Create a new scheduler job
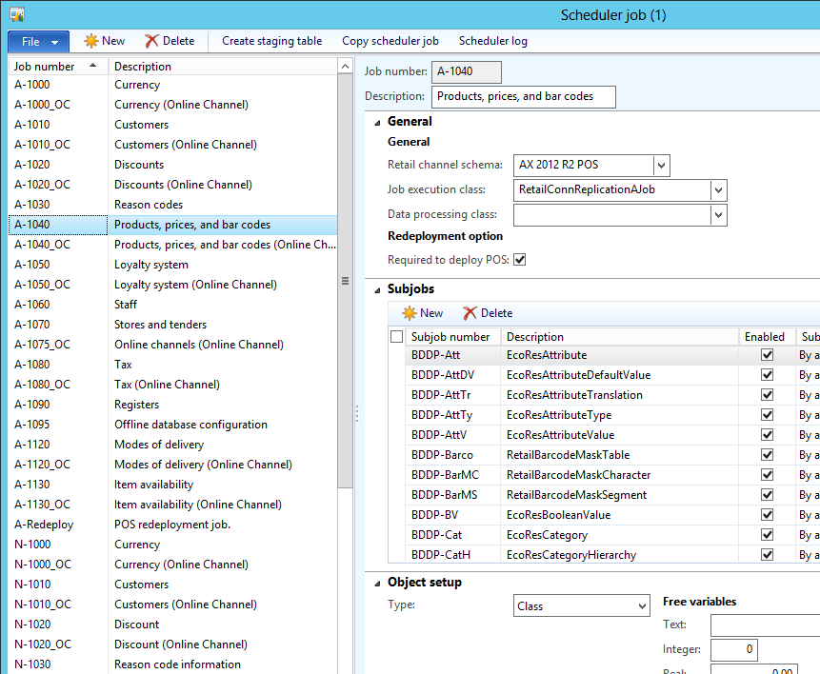The height and width of the screenshot is (674, 820). (x=104, y=41)
